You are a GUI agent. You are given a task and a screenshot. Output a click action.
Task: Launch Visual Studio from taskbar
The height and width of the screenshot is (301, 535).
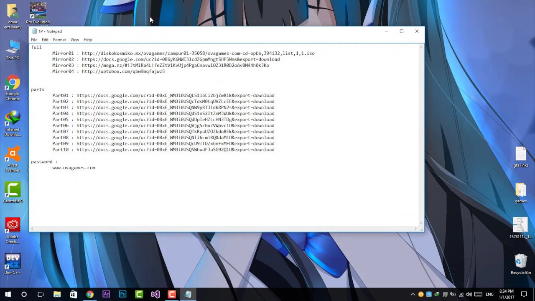point(155,294)
